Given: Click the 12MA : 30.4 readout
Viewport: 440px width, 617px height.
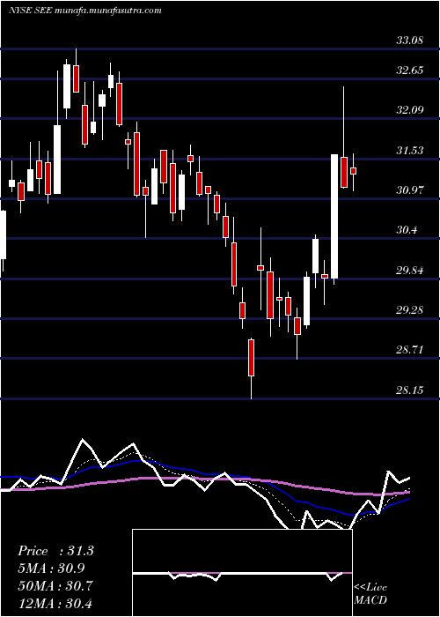Looking at the screenshot, I should 55,603.
